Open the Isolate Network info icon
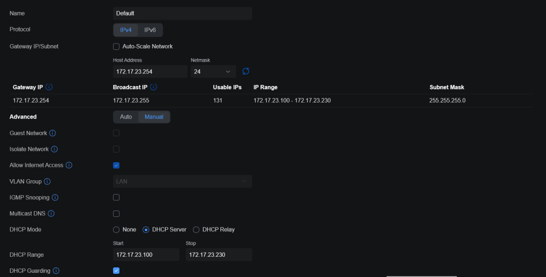The width and height of the screenshot is (546, 277). (54, 149)
